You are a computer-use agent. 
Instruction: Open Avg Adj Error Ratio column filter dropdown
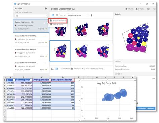click(x=50, y=80)
